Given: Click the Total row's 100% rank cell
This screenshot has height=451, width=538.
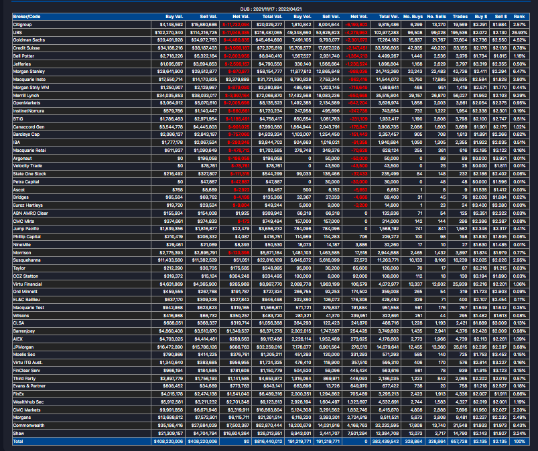Looking at the screenshot, I should tap(520, 442).
